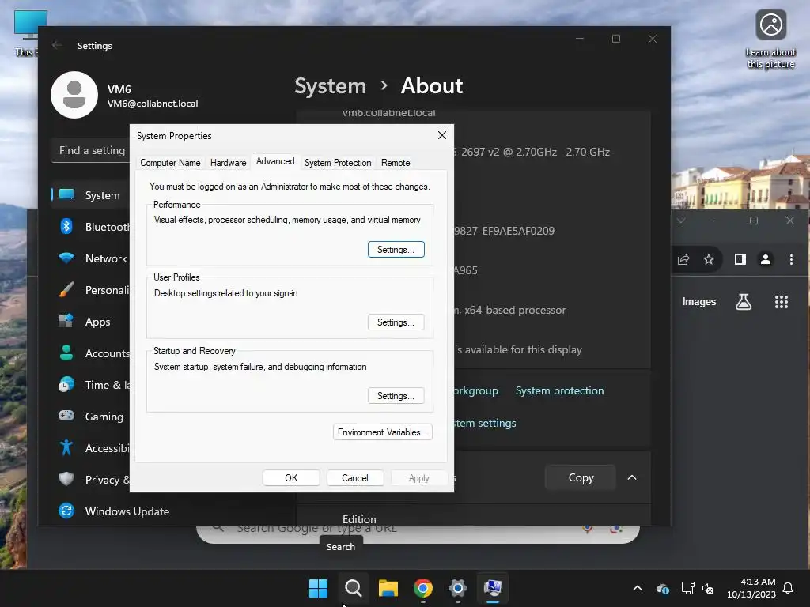Open Windows Update icon in sidebar
Viewport: 810px width, 607px height.
(x=66, y=511)
